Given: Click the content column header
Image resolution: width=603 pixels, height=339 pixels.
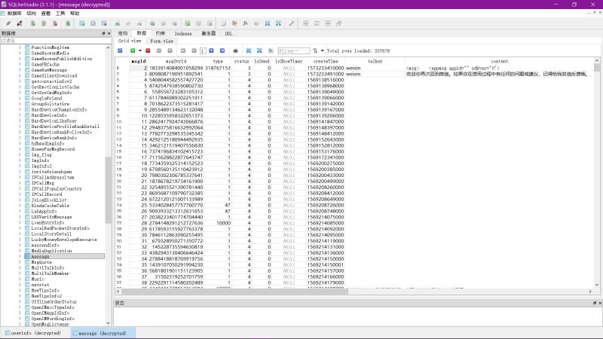Looking at the screenshot, I should click(499, 61).
